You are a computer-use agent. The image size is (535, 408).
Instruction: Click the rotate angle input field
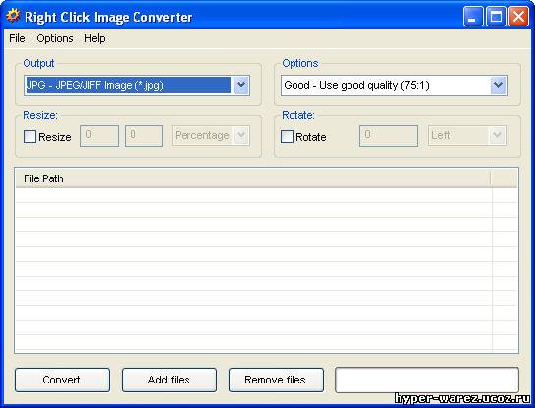click(389, 135)
